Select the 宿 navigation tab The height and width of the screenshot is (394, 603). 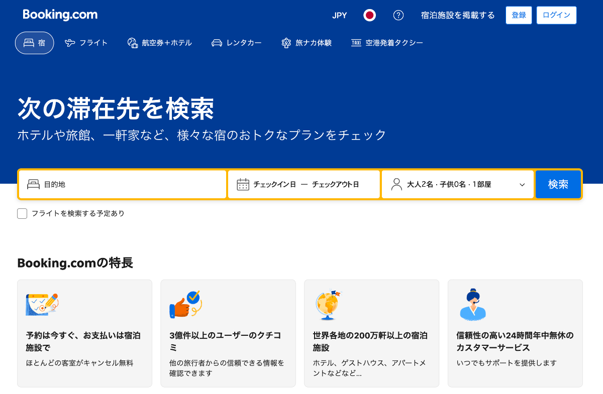click(x=34, y=43)
